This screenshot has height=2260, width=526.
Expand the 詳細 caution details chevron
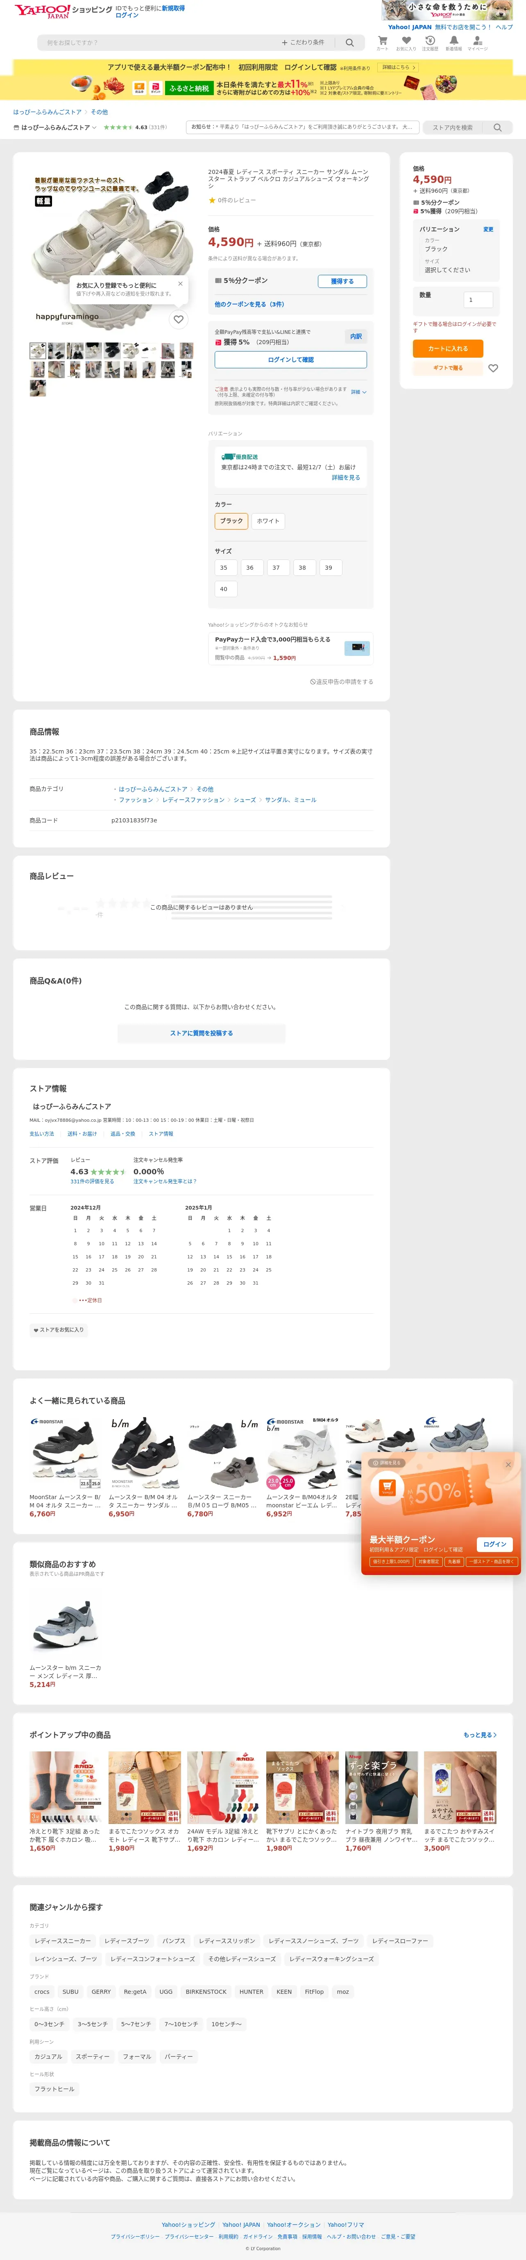coord(358,392)
